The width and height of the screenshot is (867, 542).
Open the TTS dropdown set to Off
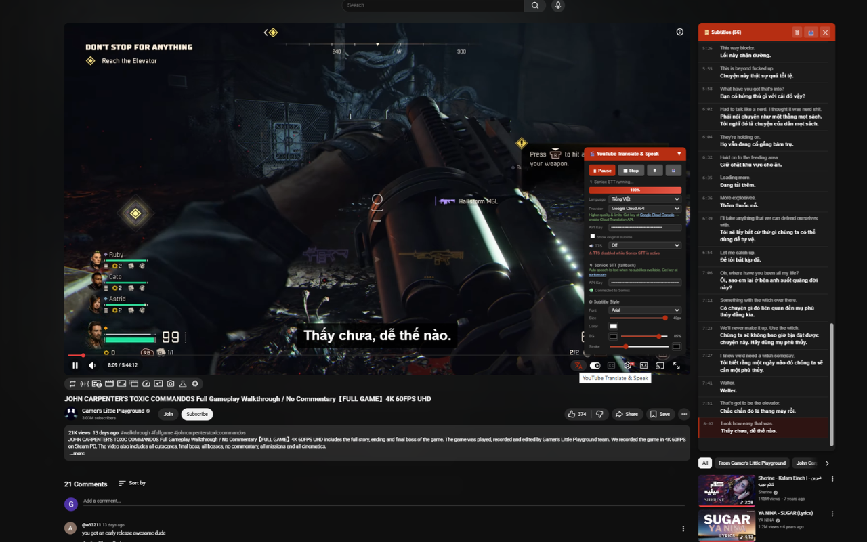644,245
